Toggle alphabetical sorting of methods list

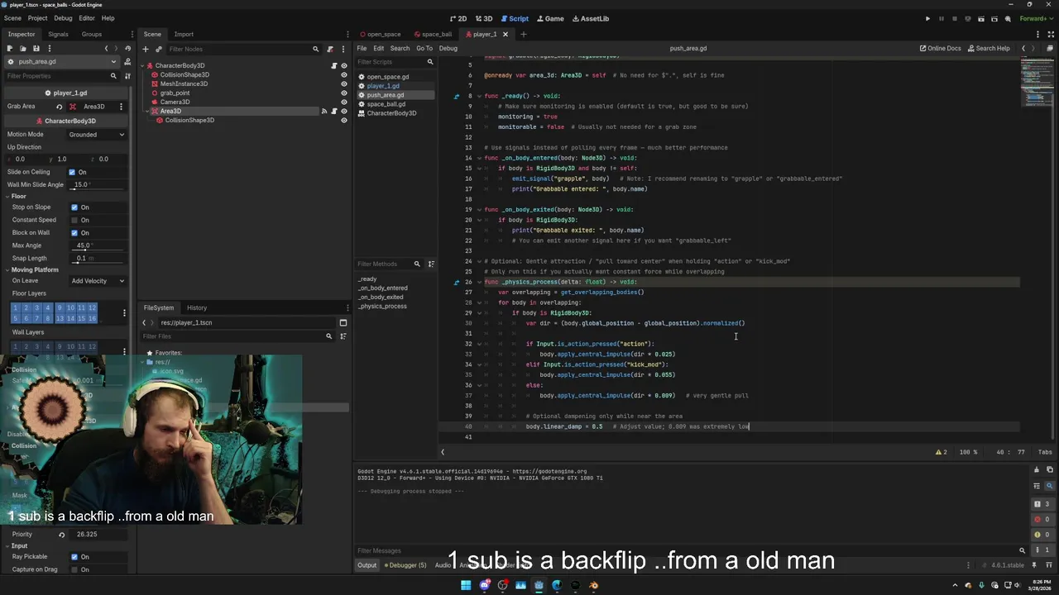click(430, 264)
